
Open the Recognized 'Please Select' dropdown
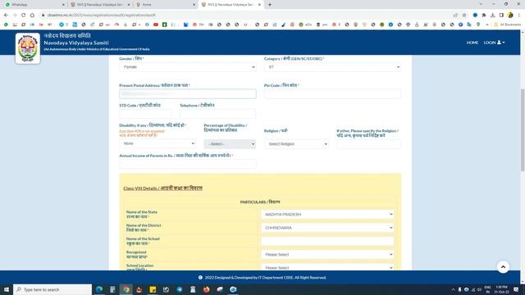327,255
